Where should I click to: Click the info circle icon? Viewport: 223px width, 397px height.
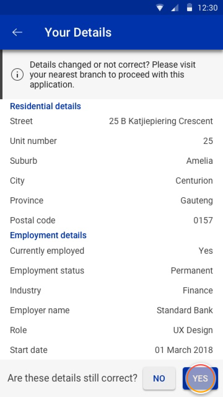tap(17, 75)
